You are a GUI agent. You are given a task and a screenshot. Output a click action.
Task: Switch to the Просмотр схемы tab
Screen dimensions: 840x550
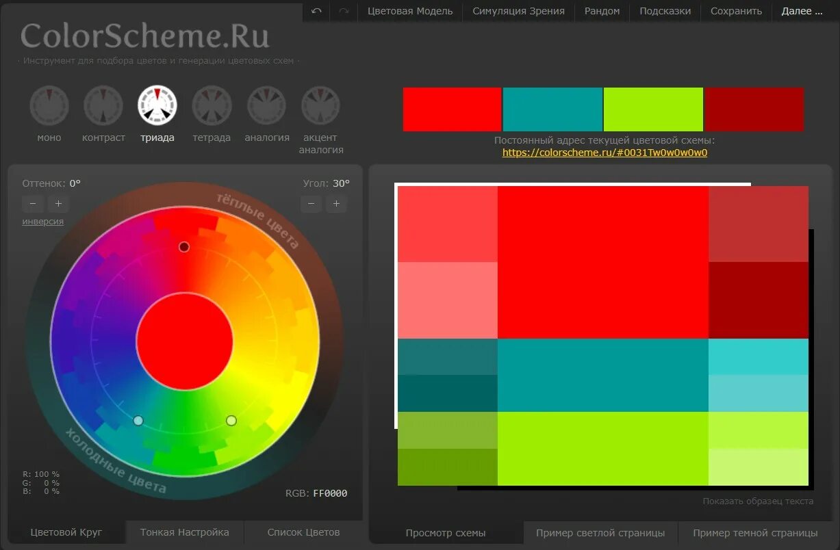coord(446,532)
